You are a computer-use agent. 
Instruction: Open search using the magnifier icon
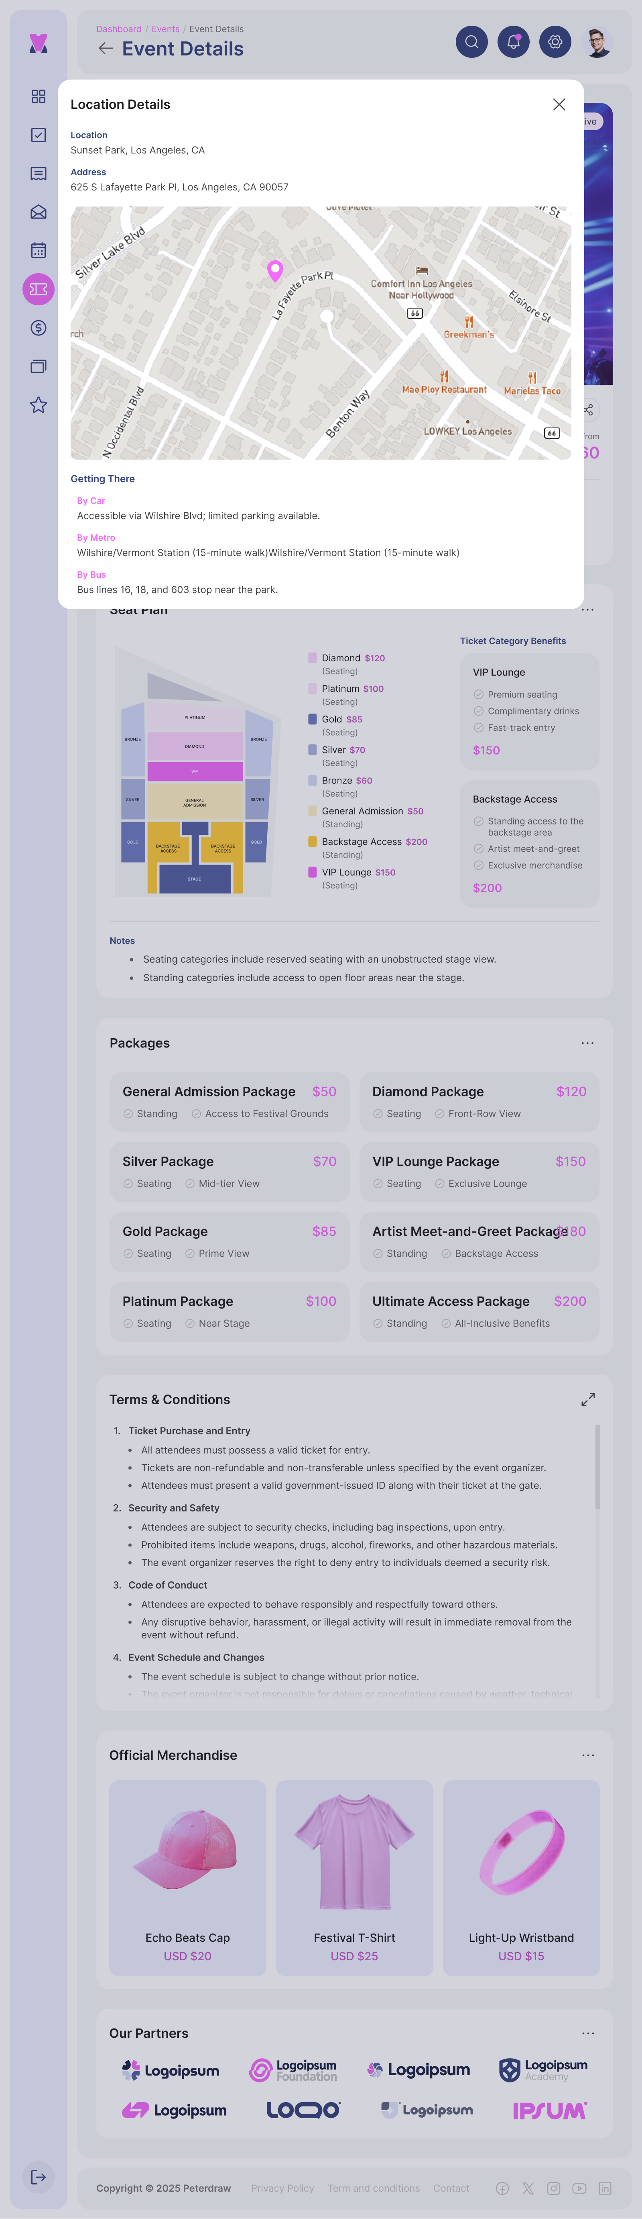[x=471, y=41]
